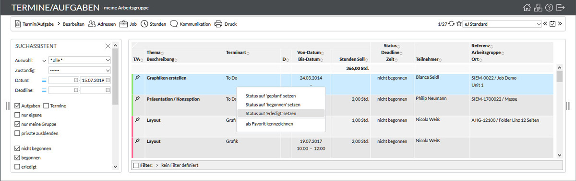Uncheck the nicht begonnen checkbox
The height and width of the screenshot is (181, 576).
pyautogui.click(x=18, y=148)
